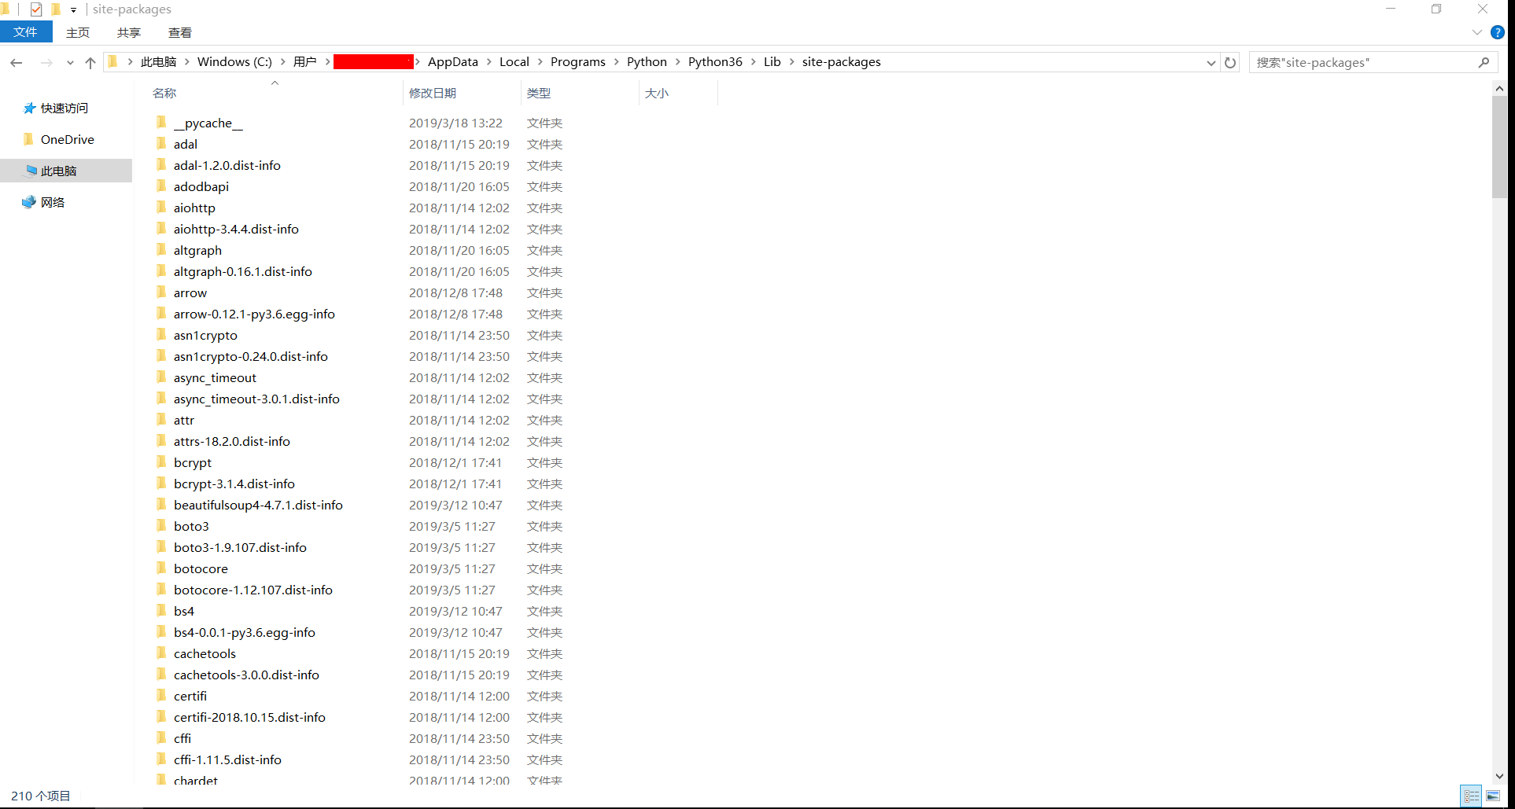This screenshot has height=809, width=1515.
Task: Select the bcrypt folder icon
Action: 161,462
